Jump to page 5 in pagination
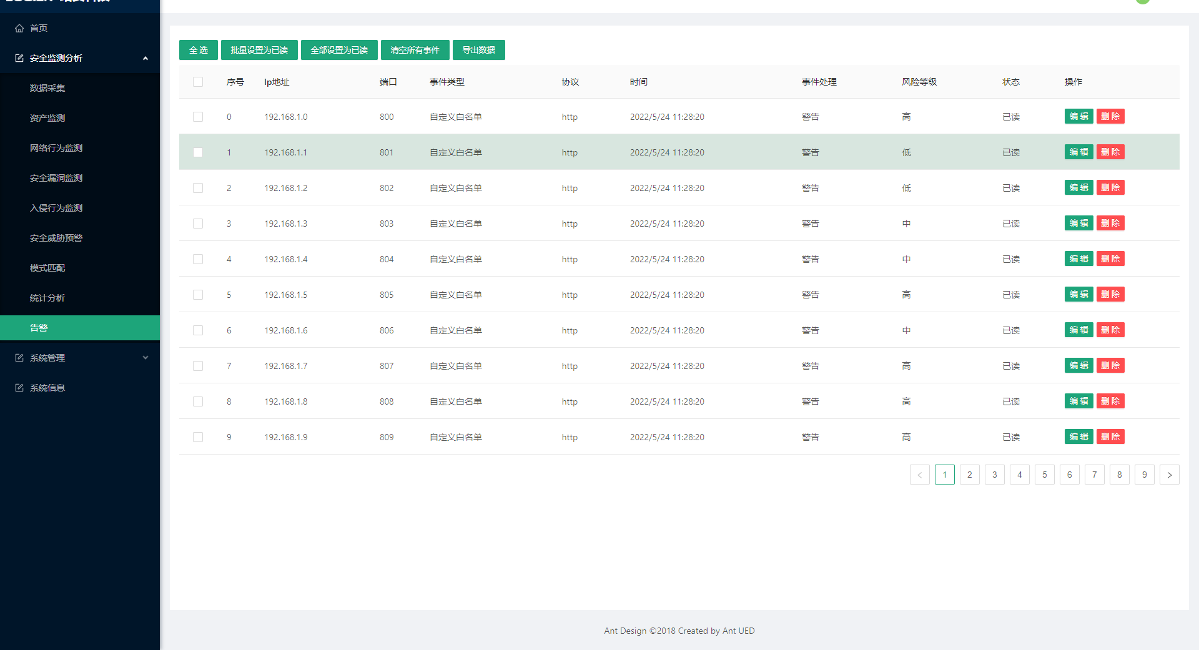 (x=1044, y=475)
